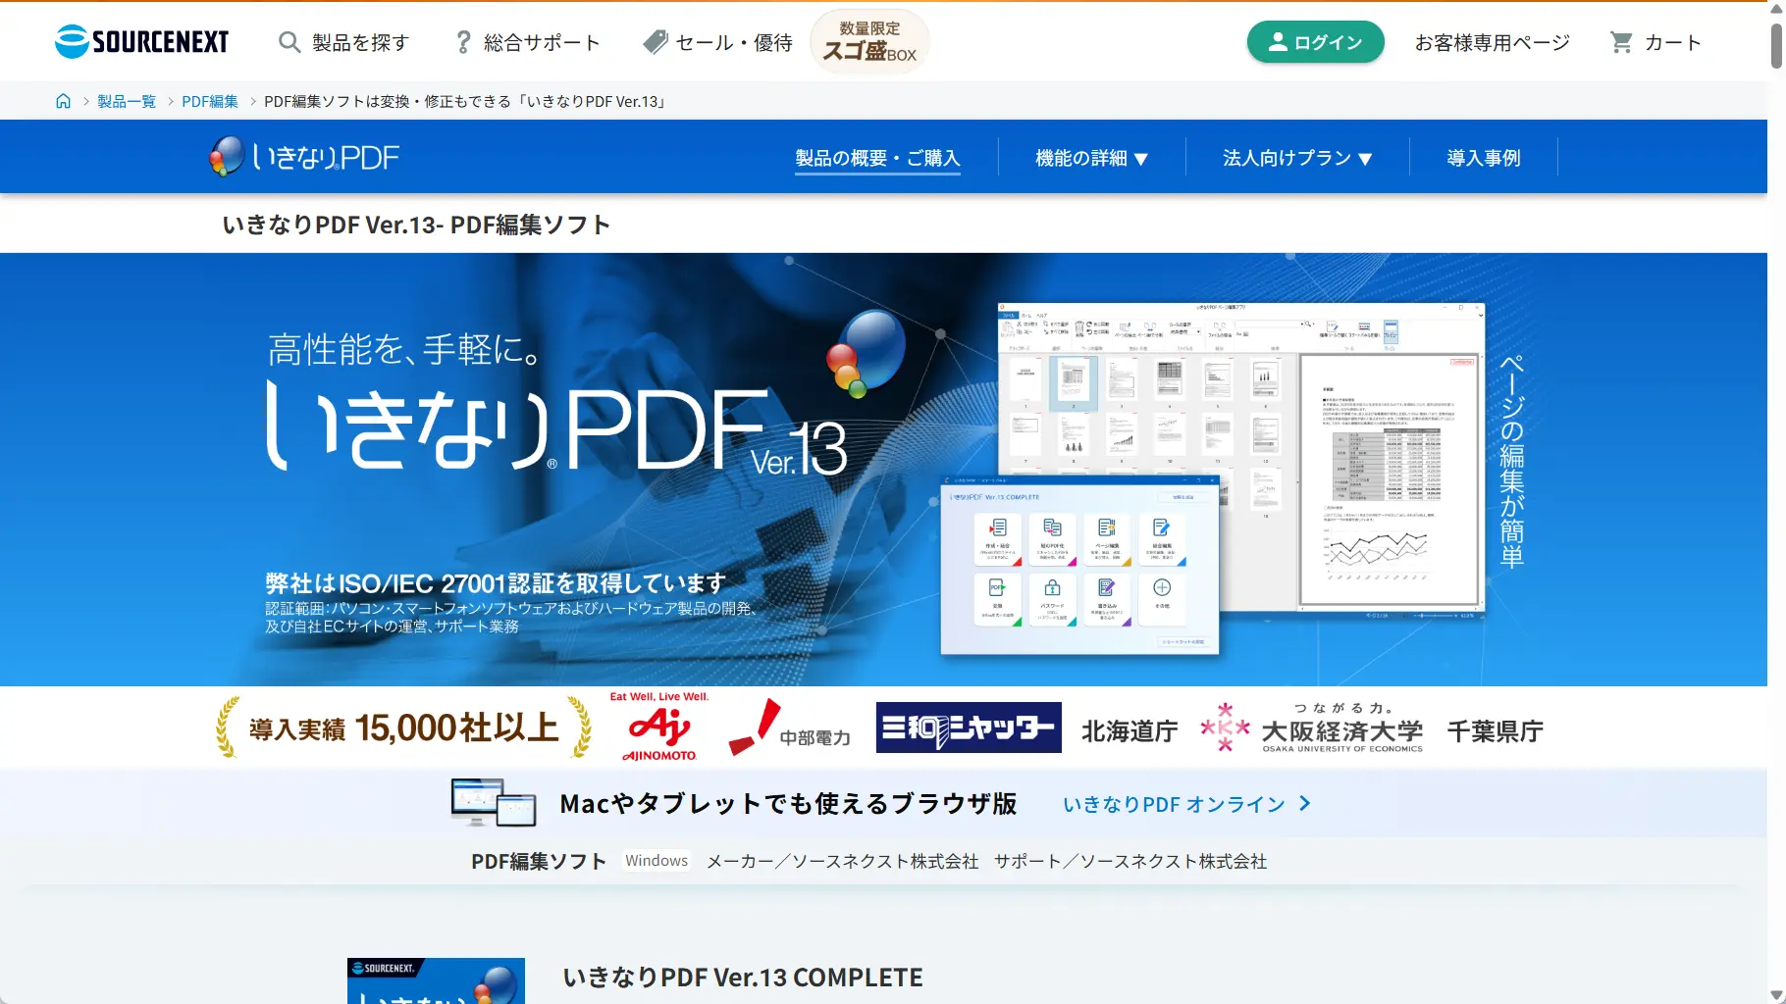Click 導入実績 15,000社以上 badge
Screen dimensions: 1786x1004
pyautogui.click(x=403, y=728)
